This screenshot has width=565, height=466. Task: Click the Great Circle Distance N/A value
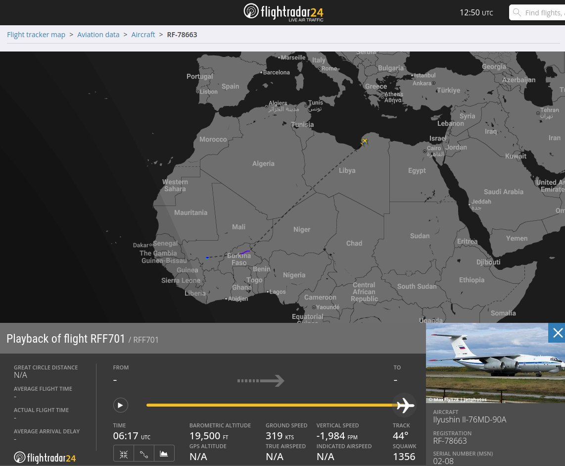click(21, 375)
